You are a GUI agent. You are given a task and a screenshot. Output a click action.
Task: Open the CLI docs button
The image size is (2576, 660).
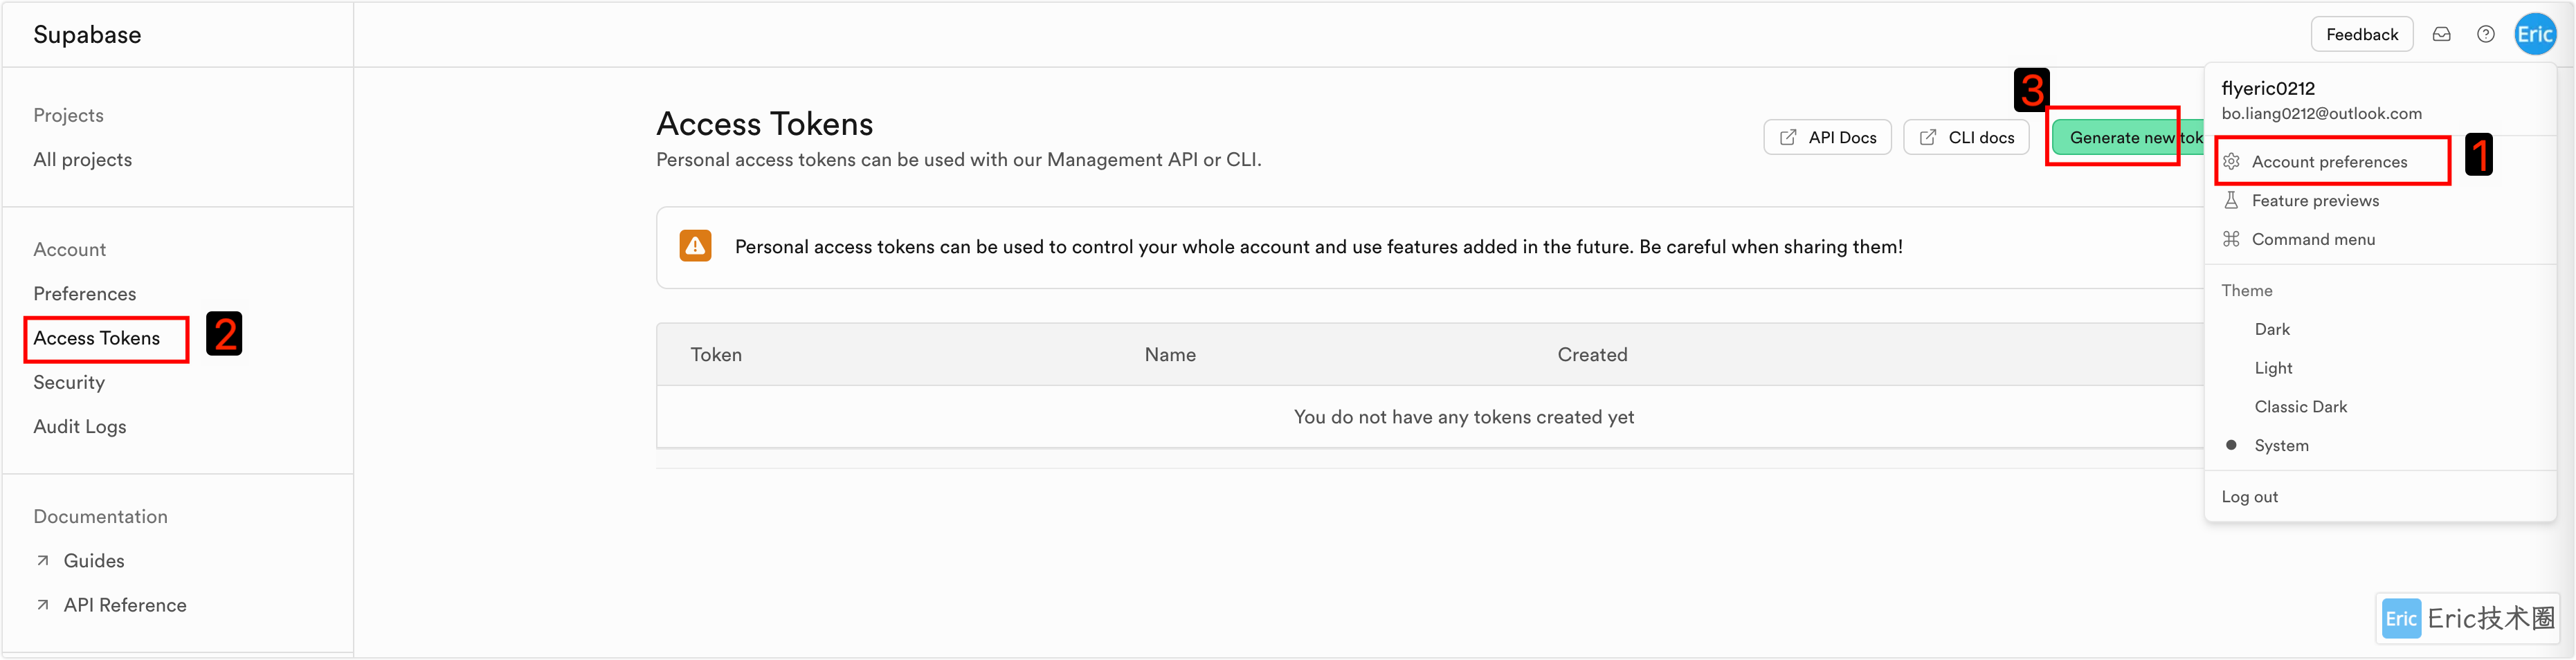(x=1966, y=138)
